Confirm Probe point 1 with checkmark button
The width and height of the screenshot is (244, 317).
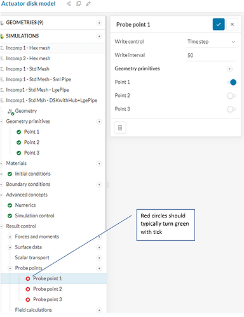click(x=219, y=24)
